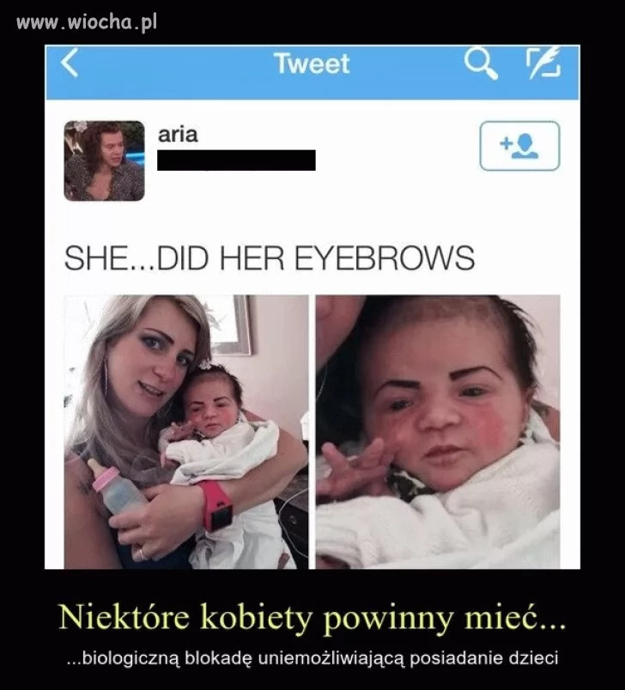625x690 pixels.
Task: Click the red wristwatch in the left photo
Action: click(x=216, y=505)
